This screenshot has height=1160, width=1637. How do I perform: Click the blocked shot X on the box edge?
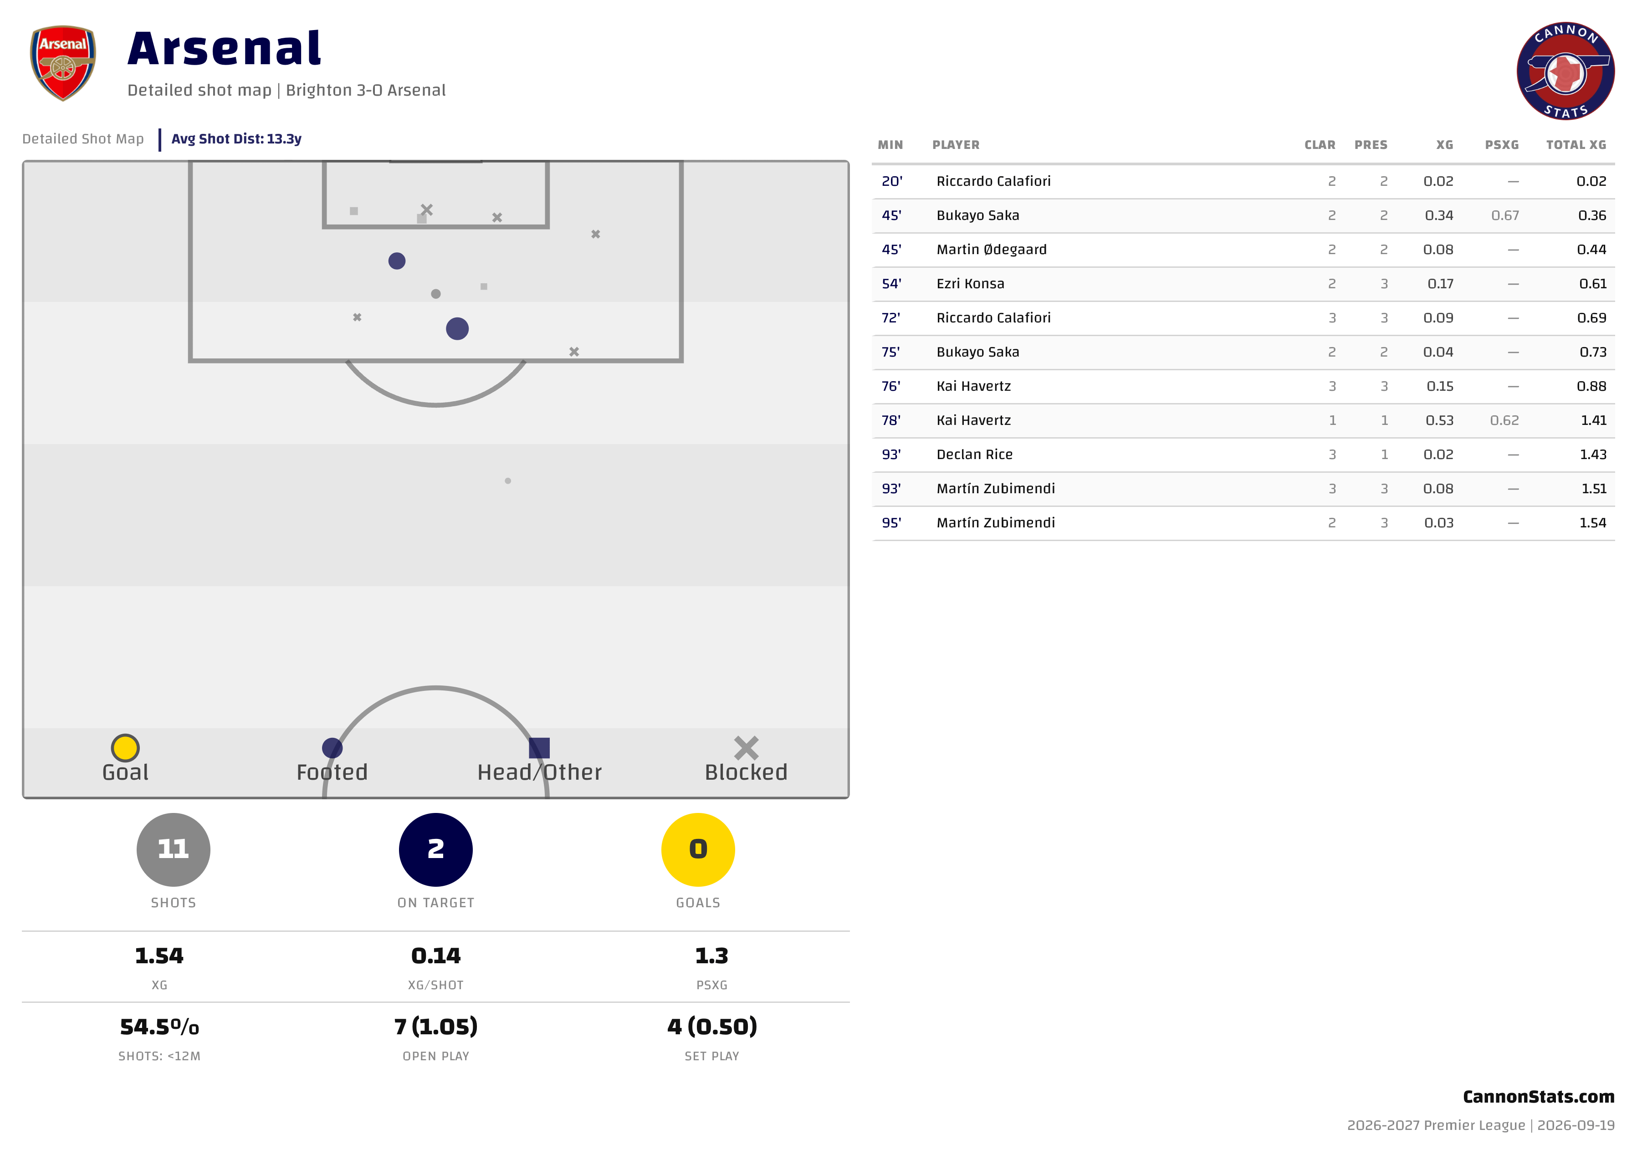[x=573, y=352]
